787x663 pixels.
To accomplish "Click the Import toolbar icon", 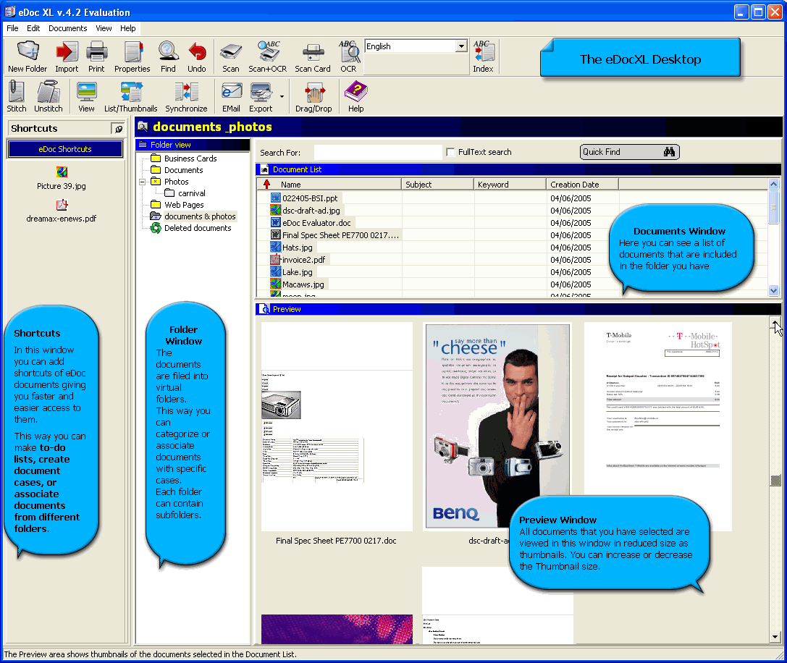I will 67,57.
